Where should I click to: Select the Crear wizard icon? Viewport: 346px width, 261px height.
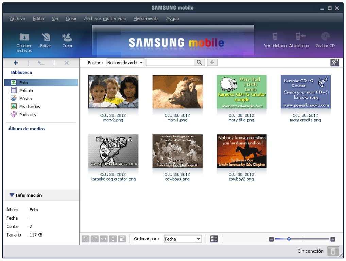[67, 37]
